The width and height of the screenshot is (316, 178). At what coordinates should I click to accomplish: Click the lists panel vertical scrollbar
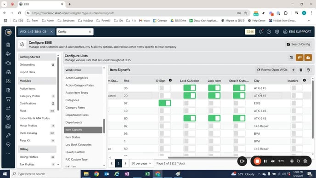coord(104,126)
